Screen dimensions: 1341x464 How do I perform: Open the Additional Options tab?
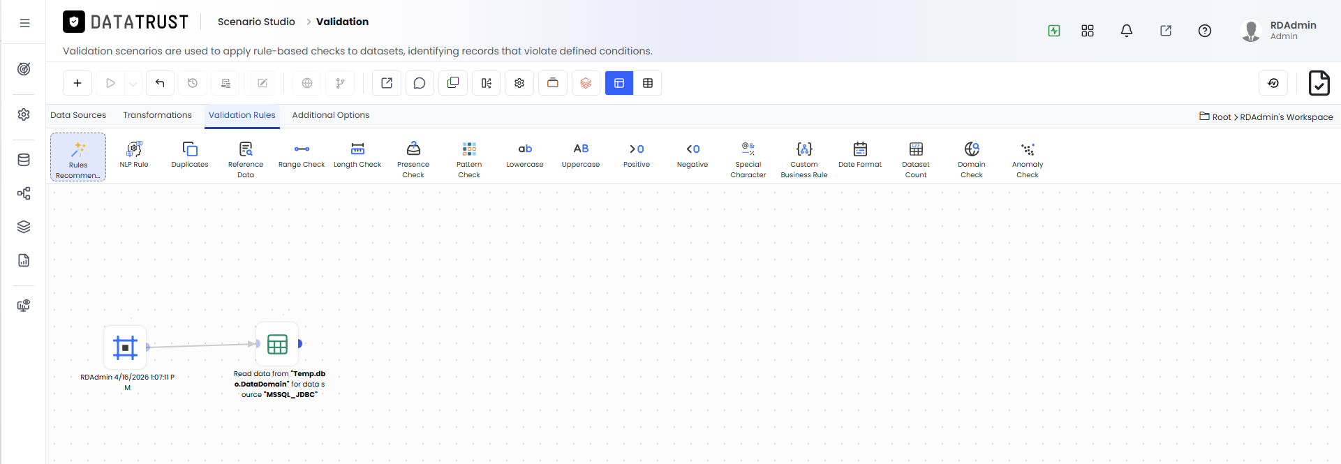coord(331,115)
